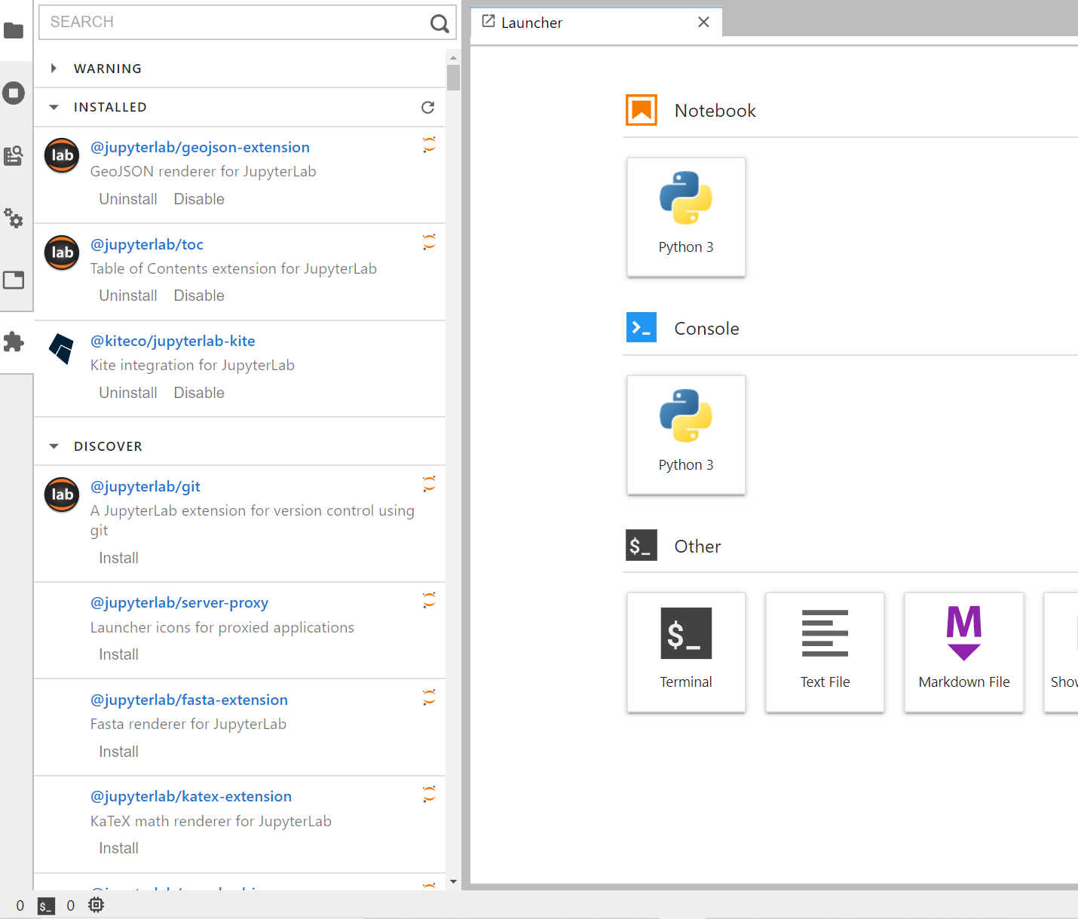Open the extension manager panel

click(14, 342)
